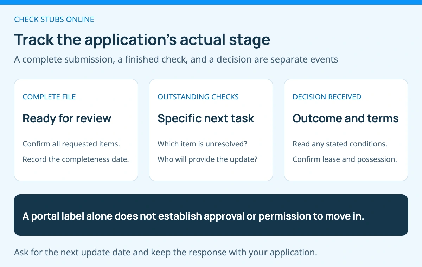
Task: Click the subtitle about separate events
Action: point(176,59)
